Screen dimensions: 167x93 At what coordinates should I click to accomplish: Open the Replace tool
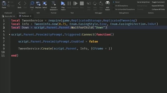click(x=38, y=3)
